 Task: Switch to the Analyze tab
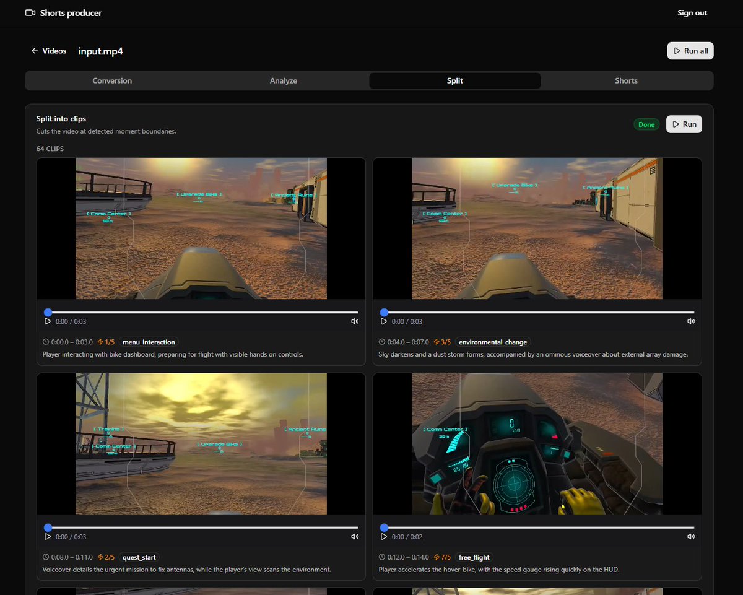coord(284,81)
